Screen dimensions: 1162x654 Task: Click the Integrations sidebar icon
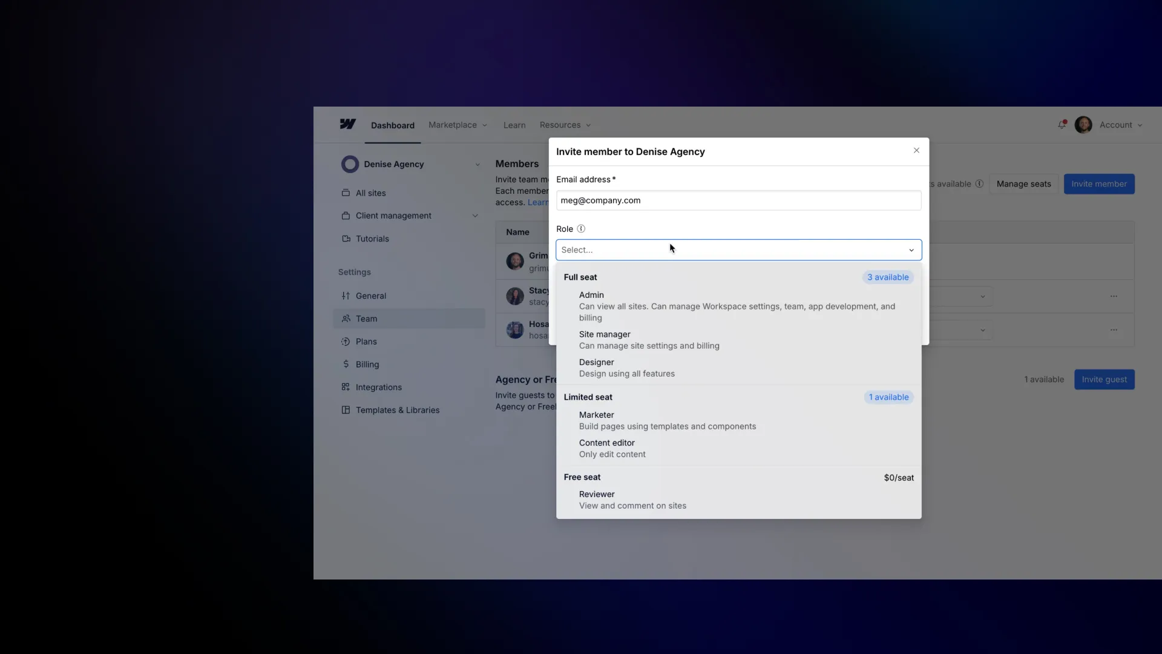(346, 387)
